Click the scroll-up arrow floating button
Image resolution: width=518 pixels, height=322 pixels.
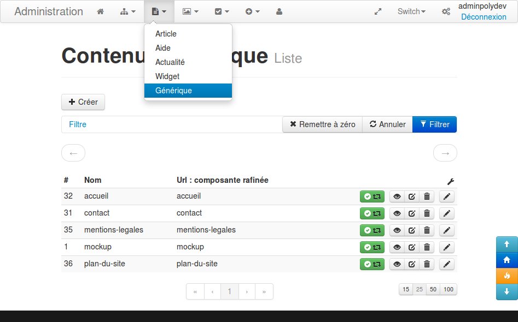[x=507, y=244]
